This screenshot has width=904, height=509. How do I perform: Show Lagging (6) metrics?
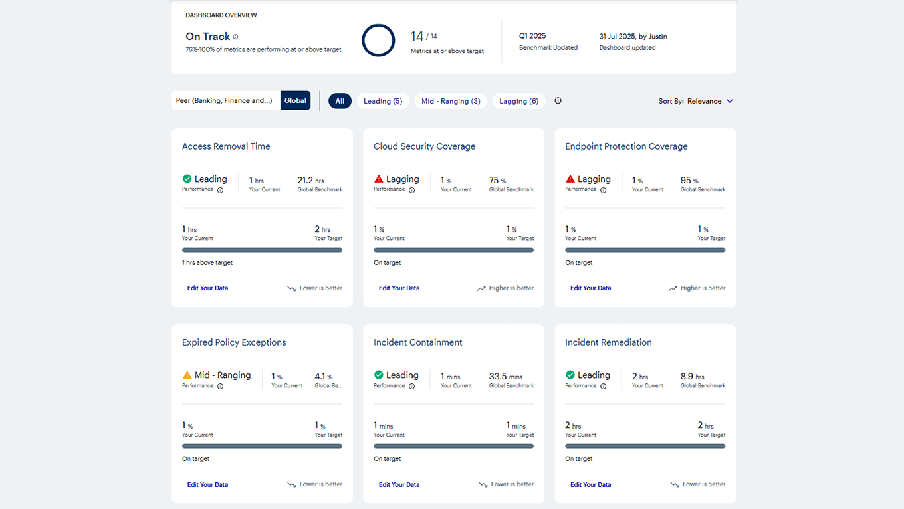[518, 101]
